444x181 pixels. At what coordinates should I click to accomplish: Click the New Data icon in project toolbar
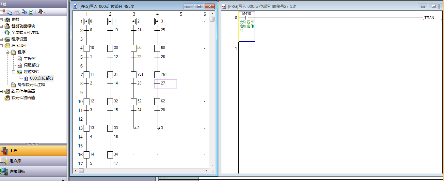click(x=3, y=12)
